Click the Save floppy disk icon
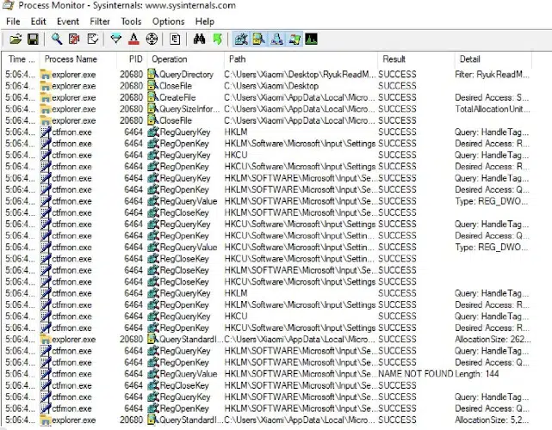 (33, 39)
